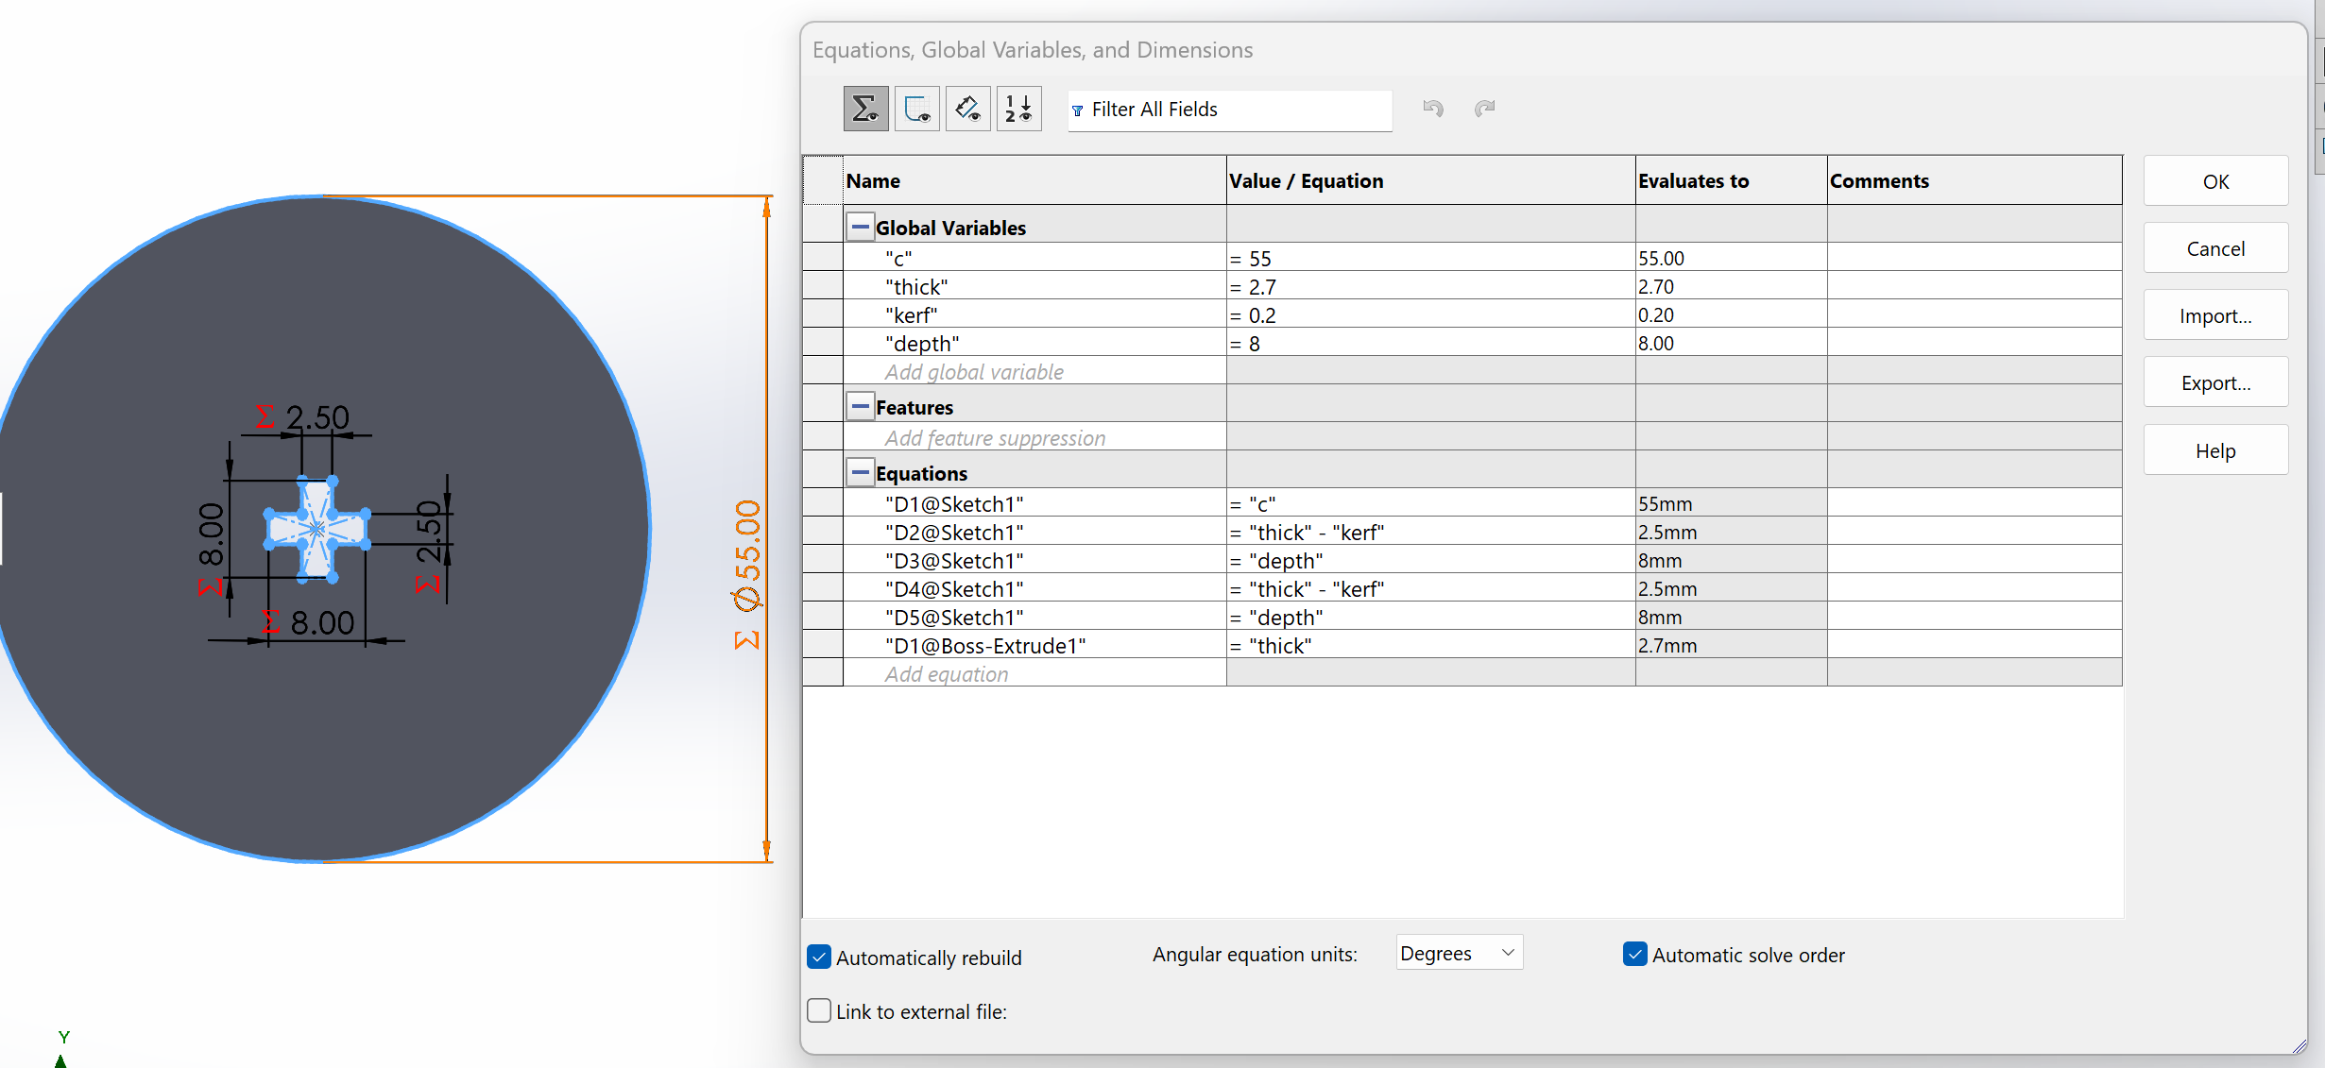2325x1068 pixels.
Task: Collapse the Features section
Action: point(860,406)
